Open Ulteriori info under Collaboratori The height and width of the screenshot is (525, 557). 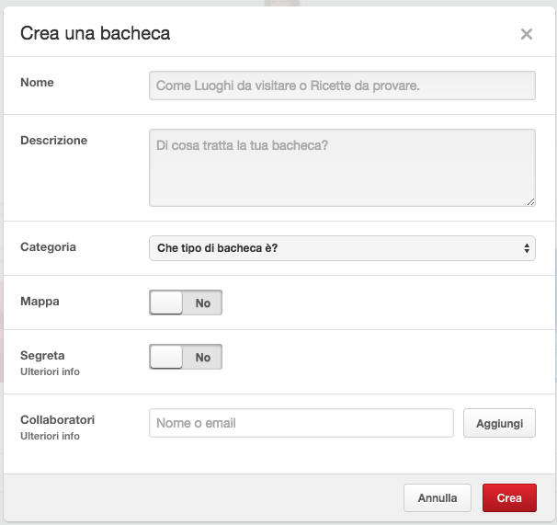pos(50,436)
